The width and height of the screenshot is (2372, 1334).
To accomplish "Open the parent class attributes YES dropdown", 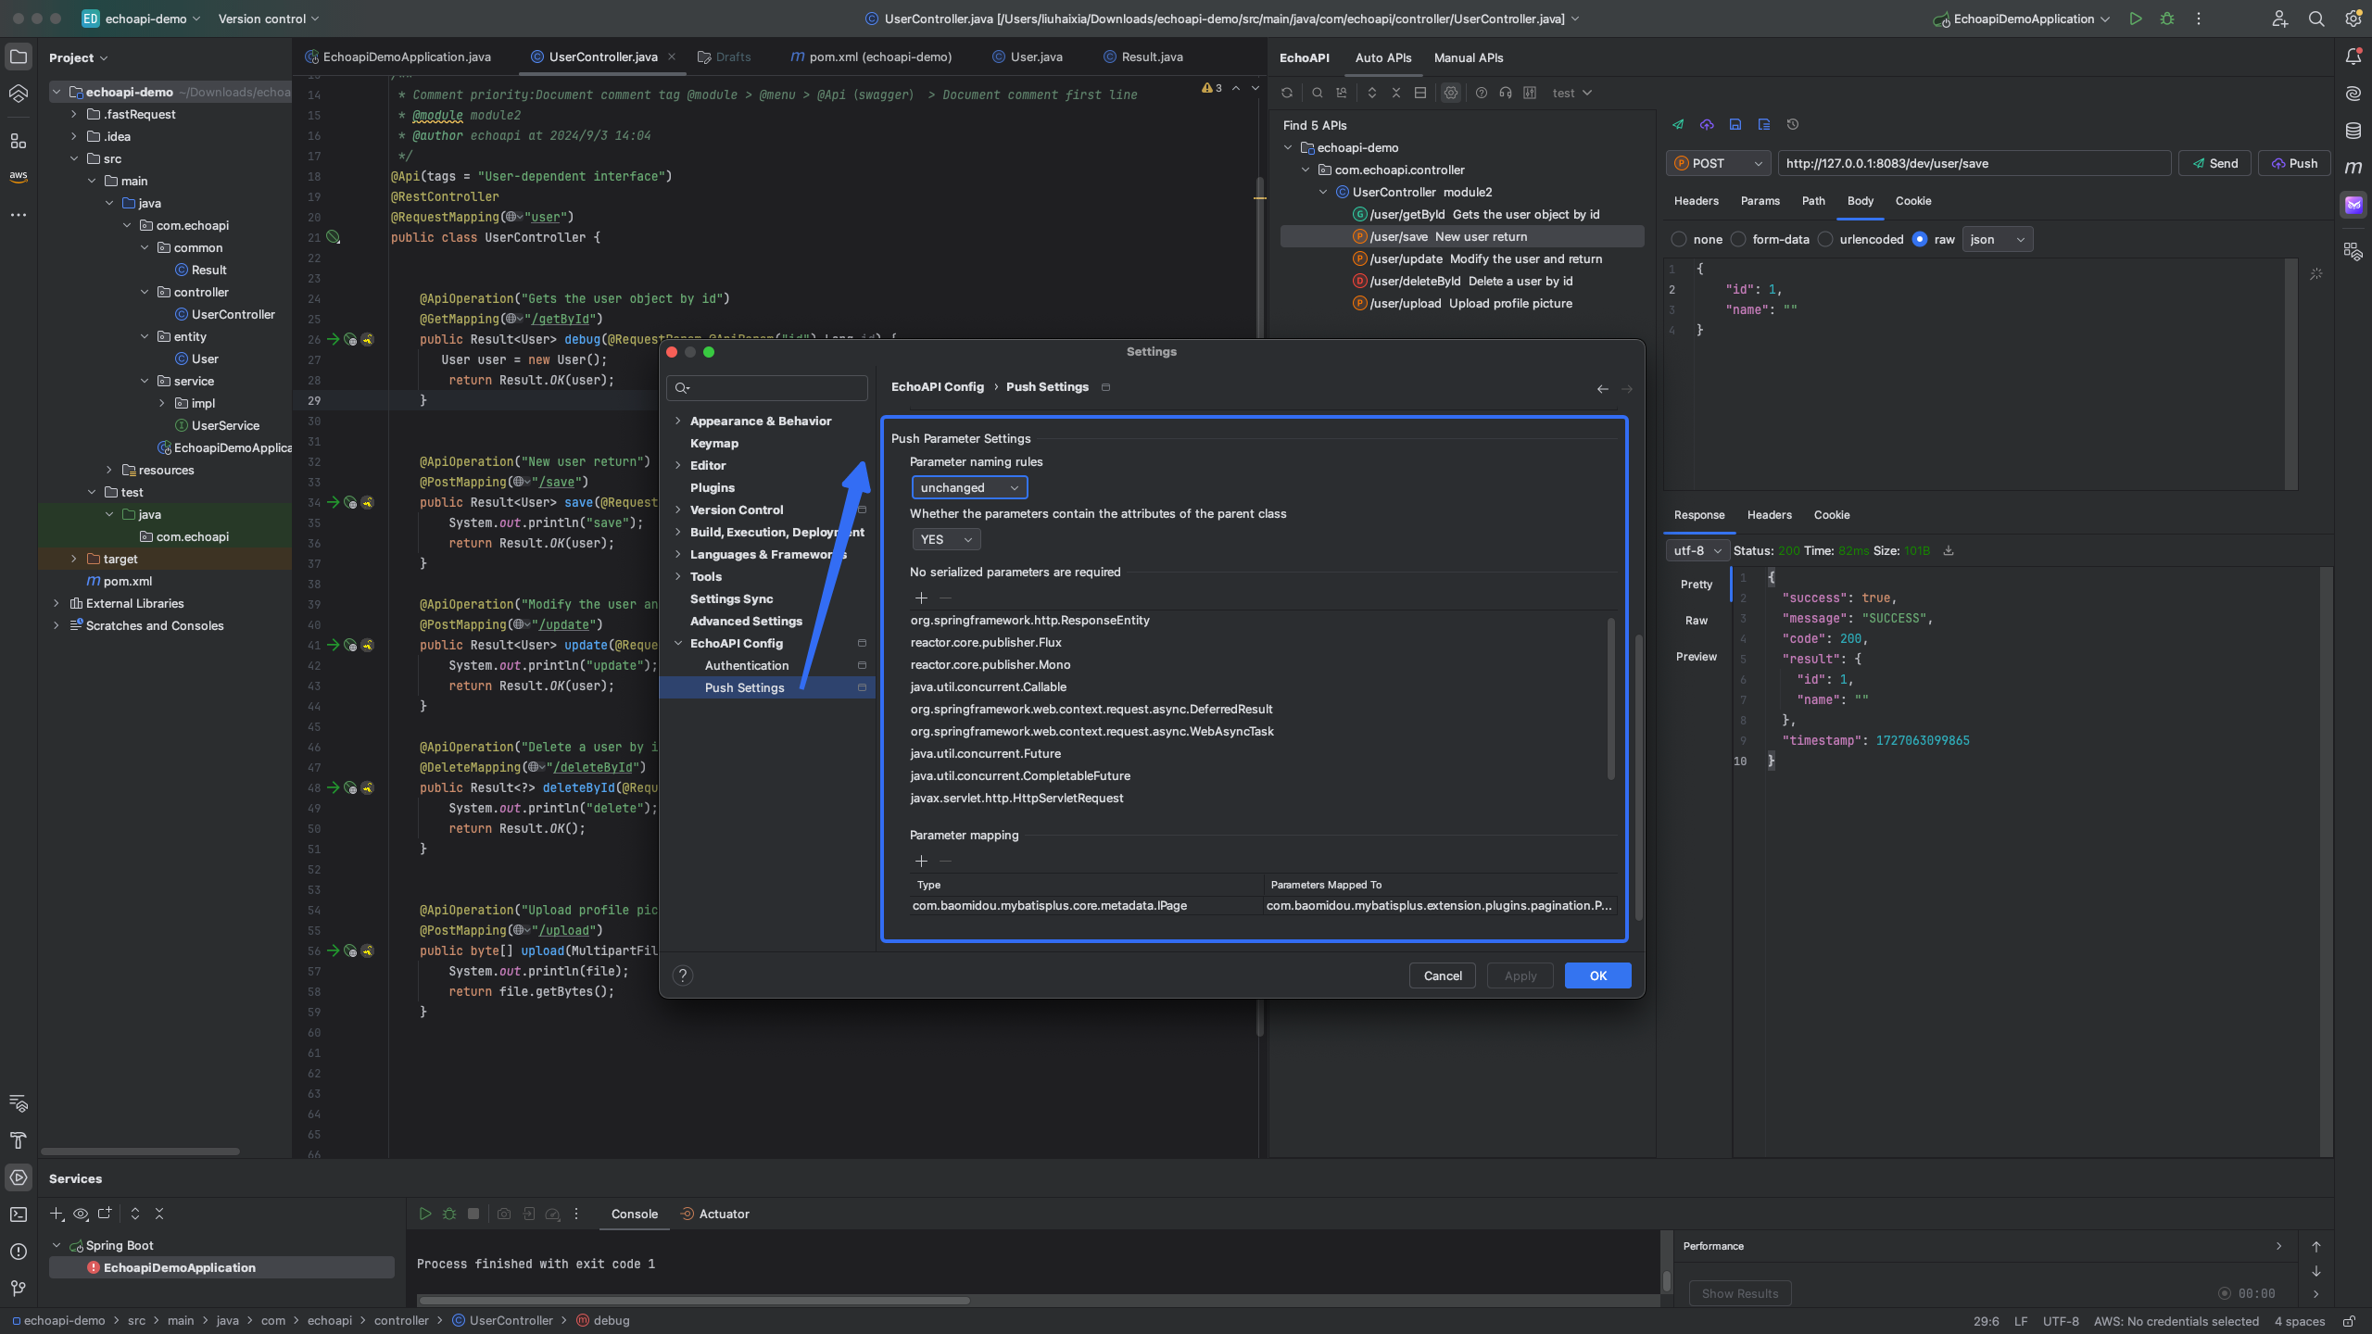I will [x=946, y=539].
